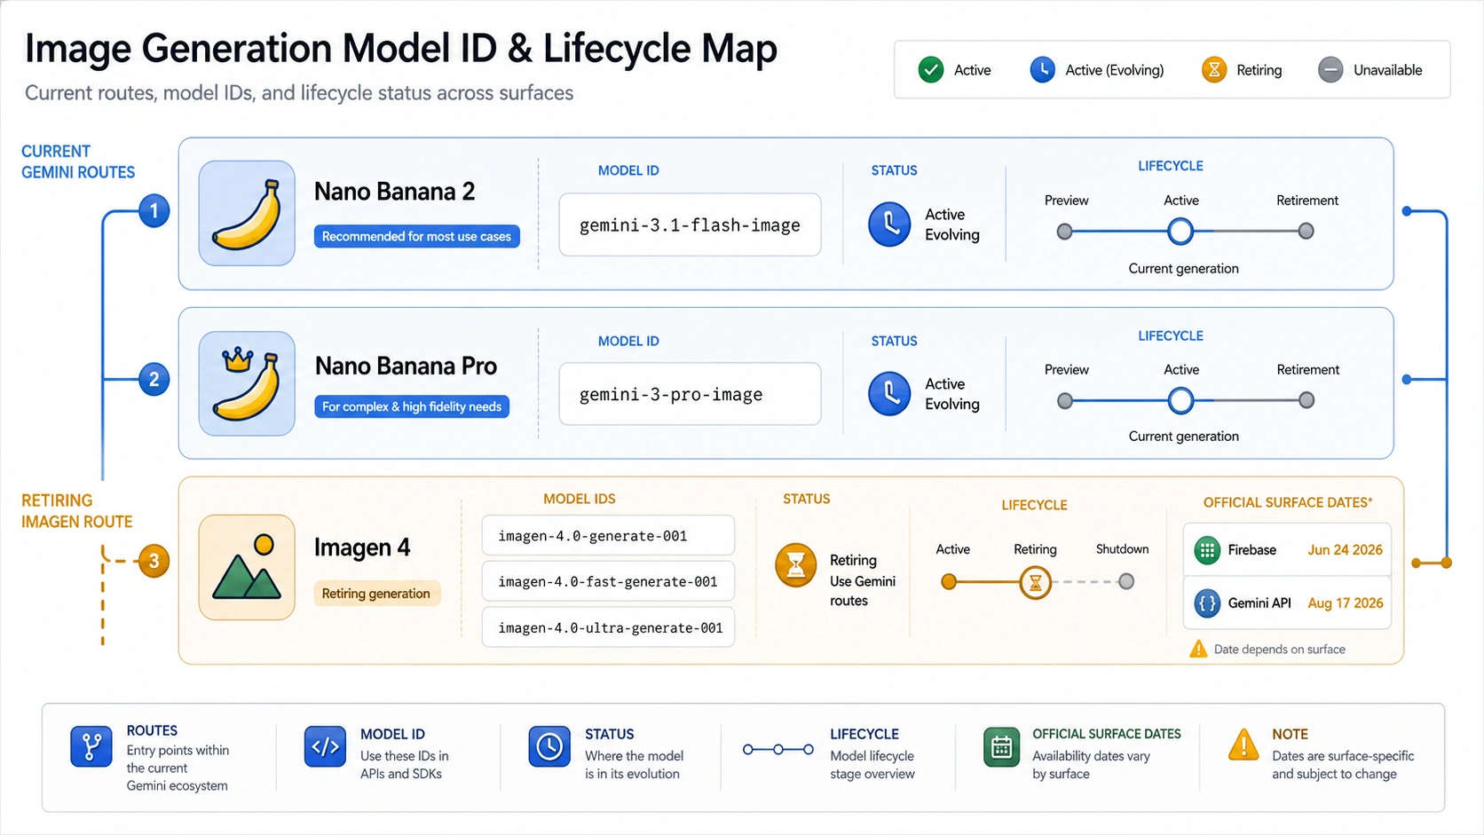1484x835 pixels.
Task: Click the 'OFFICIAL SURFACE DATES*' heading in Imagen row
Action: 1288,502
